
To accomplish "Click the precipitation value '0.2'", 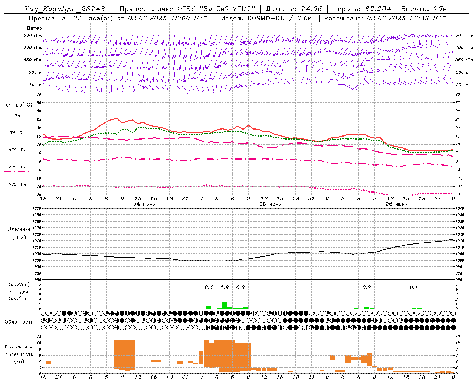I will pyautogui.click(x=367, y=287).
